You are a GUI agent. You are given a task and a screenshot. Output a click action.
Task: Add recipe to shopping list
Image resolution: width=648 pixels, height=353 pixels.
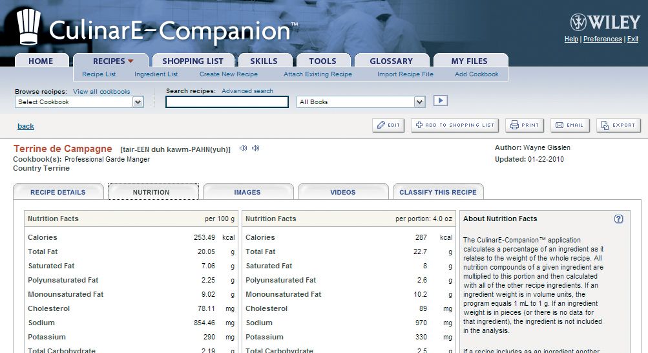455,125
